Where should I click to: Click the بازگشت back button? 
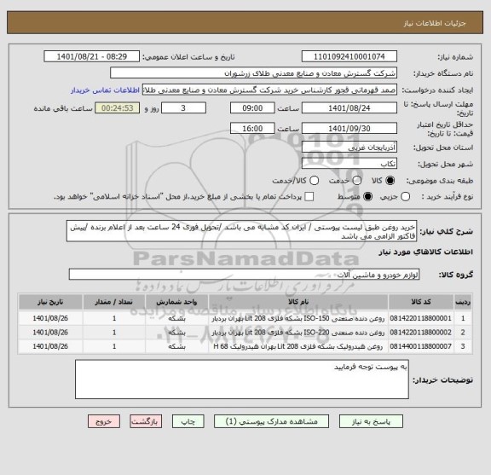tap(146, 421)
